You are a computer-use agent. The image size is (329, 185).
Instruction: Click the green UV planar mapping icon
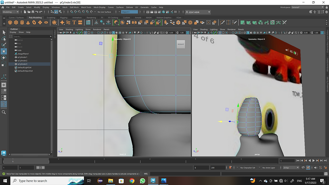[242, 22]
